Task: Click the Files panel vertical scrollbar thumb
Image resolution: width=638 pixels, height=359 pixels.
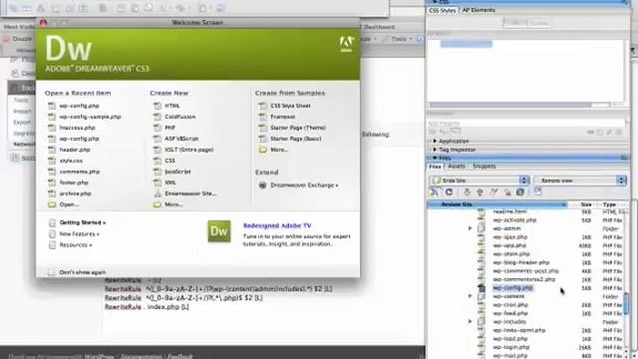Action: click(x=626, y=302)
